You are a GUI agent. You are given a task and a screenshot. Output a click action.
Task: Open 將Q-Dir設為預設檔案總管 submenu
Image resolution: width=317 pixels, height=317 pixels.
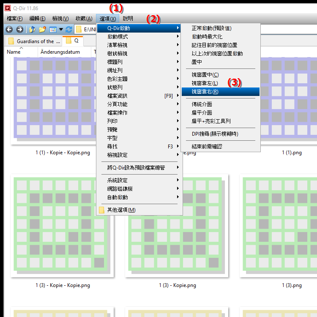click(139, 168)
